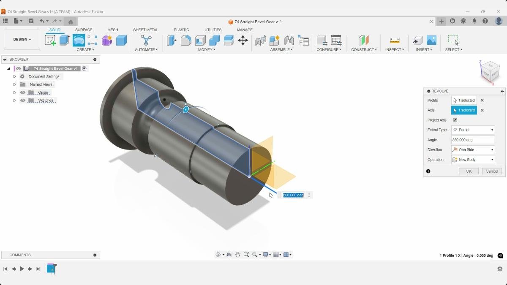Open the Extent Type dropdown
This screenshot has height=285, width=507.
point(473,130)
